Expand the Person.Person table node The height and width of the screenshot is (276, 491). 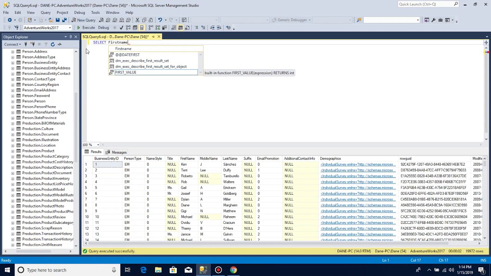tap(13, 101)
